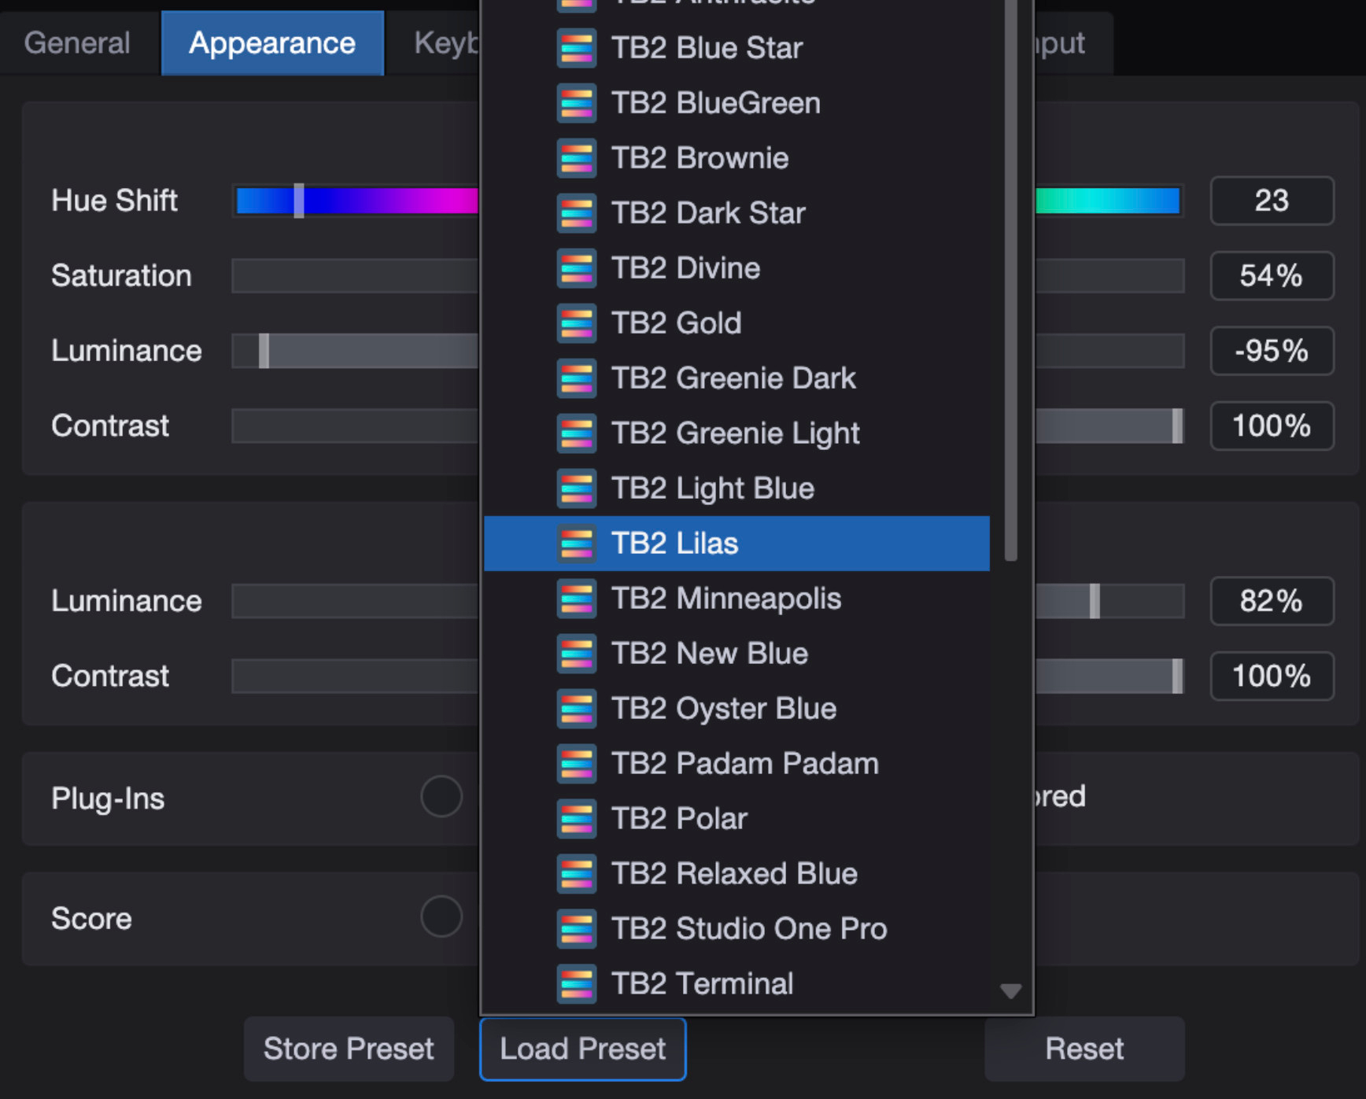Viewport: 1366px width, 1099px height.
Task: Switch to the General tab
Action: tap(77, 43)
